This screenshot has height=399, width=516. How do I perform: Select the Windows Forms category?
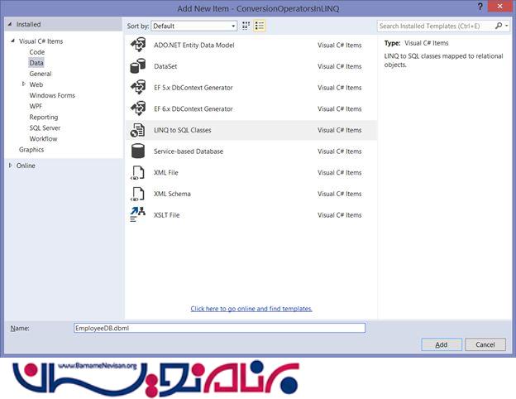pos(52,95)
